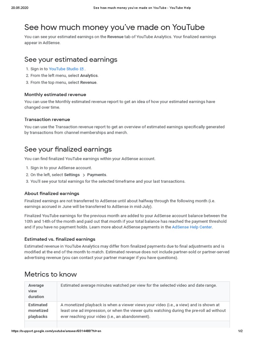This screenshot has height=339, width=254.
Task: Click the chevron between Settings and Payments
Action: point(84,175)
